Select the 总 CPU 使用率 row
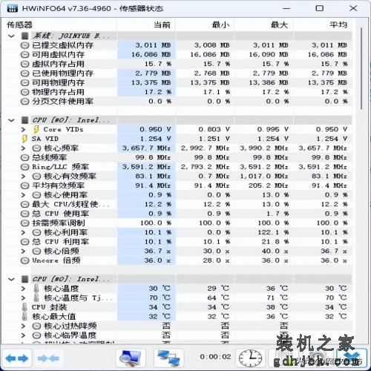Screen dimensions: 371x371 177,214
